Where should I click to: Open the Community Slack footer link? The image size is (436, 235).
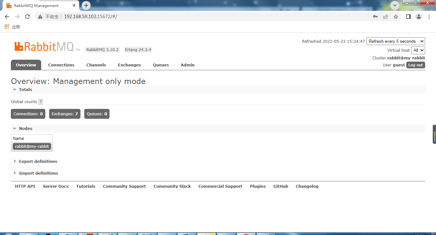point(172,186)
